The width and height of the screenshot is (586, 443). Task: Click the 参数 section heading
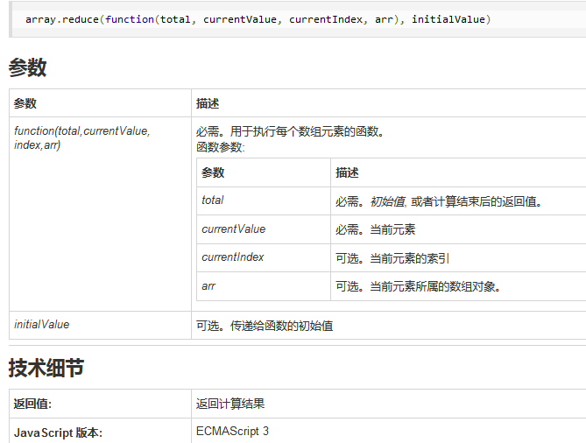tap(28, 67)
